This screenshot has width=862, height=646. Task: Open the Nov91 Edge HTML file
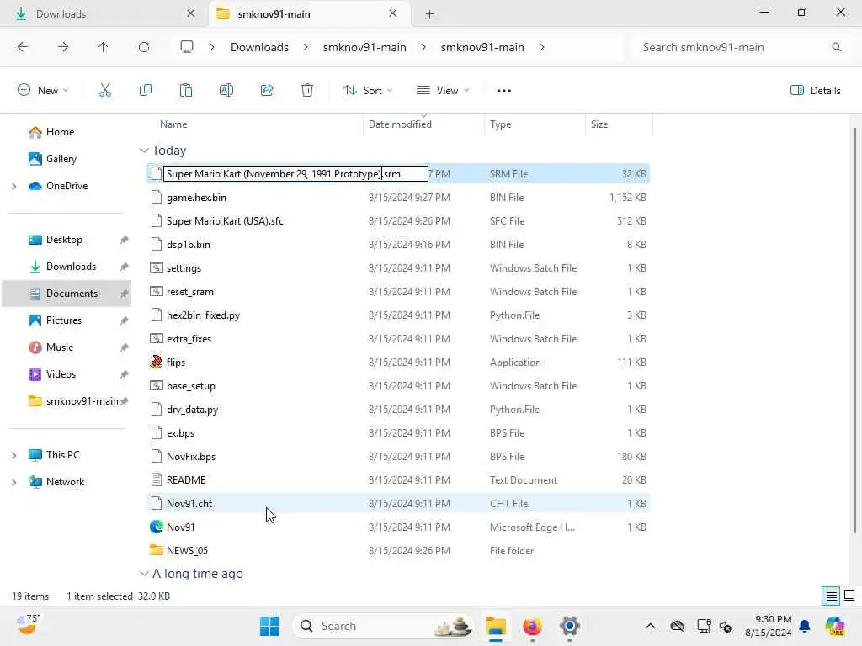(x=181, y=527)
